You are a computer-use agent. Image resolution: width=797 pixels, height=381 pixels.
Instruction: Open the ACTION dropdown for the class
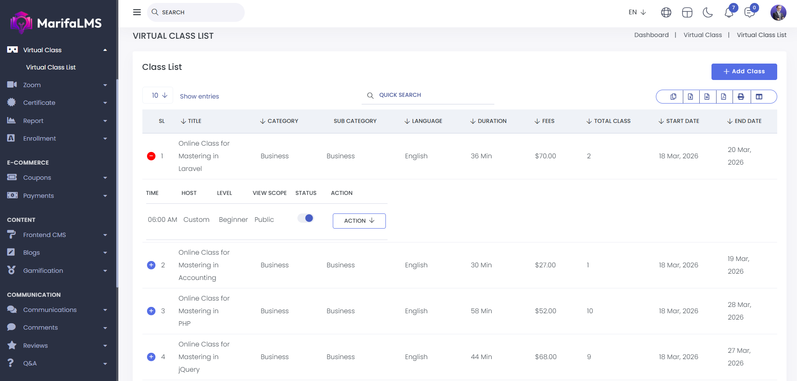coord(359,221)
